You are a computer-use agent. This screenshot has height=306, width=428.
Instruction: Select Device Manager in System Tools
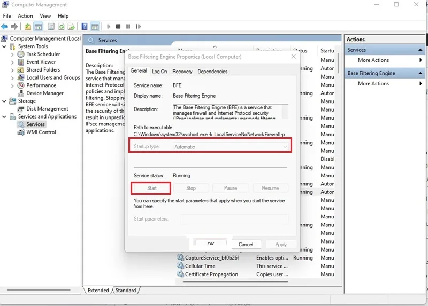tap(45, 93)
